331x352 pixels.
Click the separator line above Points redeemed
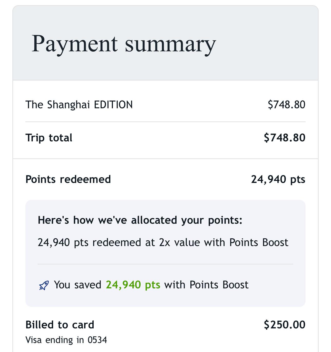(165, 159)
